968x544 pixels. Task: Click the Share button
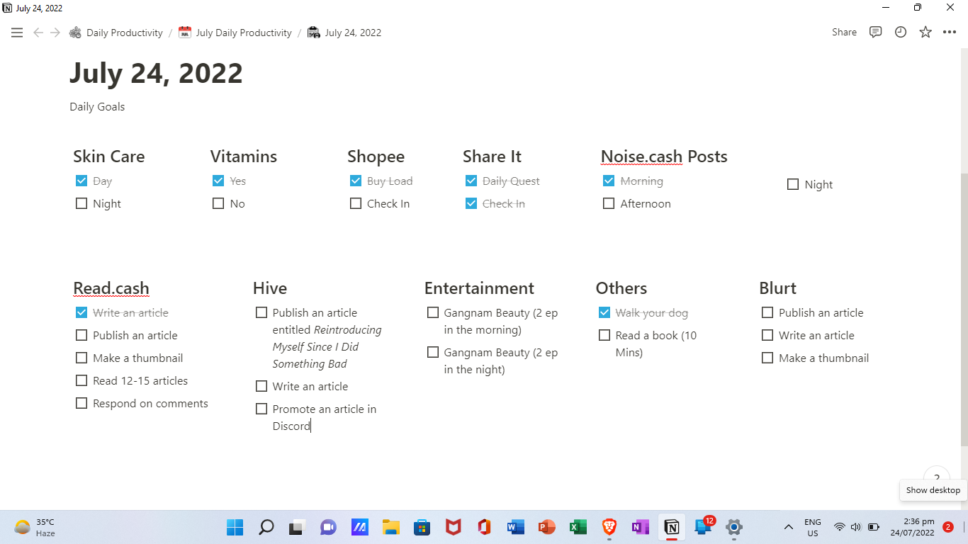[844, 33]
